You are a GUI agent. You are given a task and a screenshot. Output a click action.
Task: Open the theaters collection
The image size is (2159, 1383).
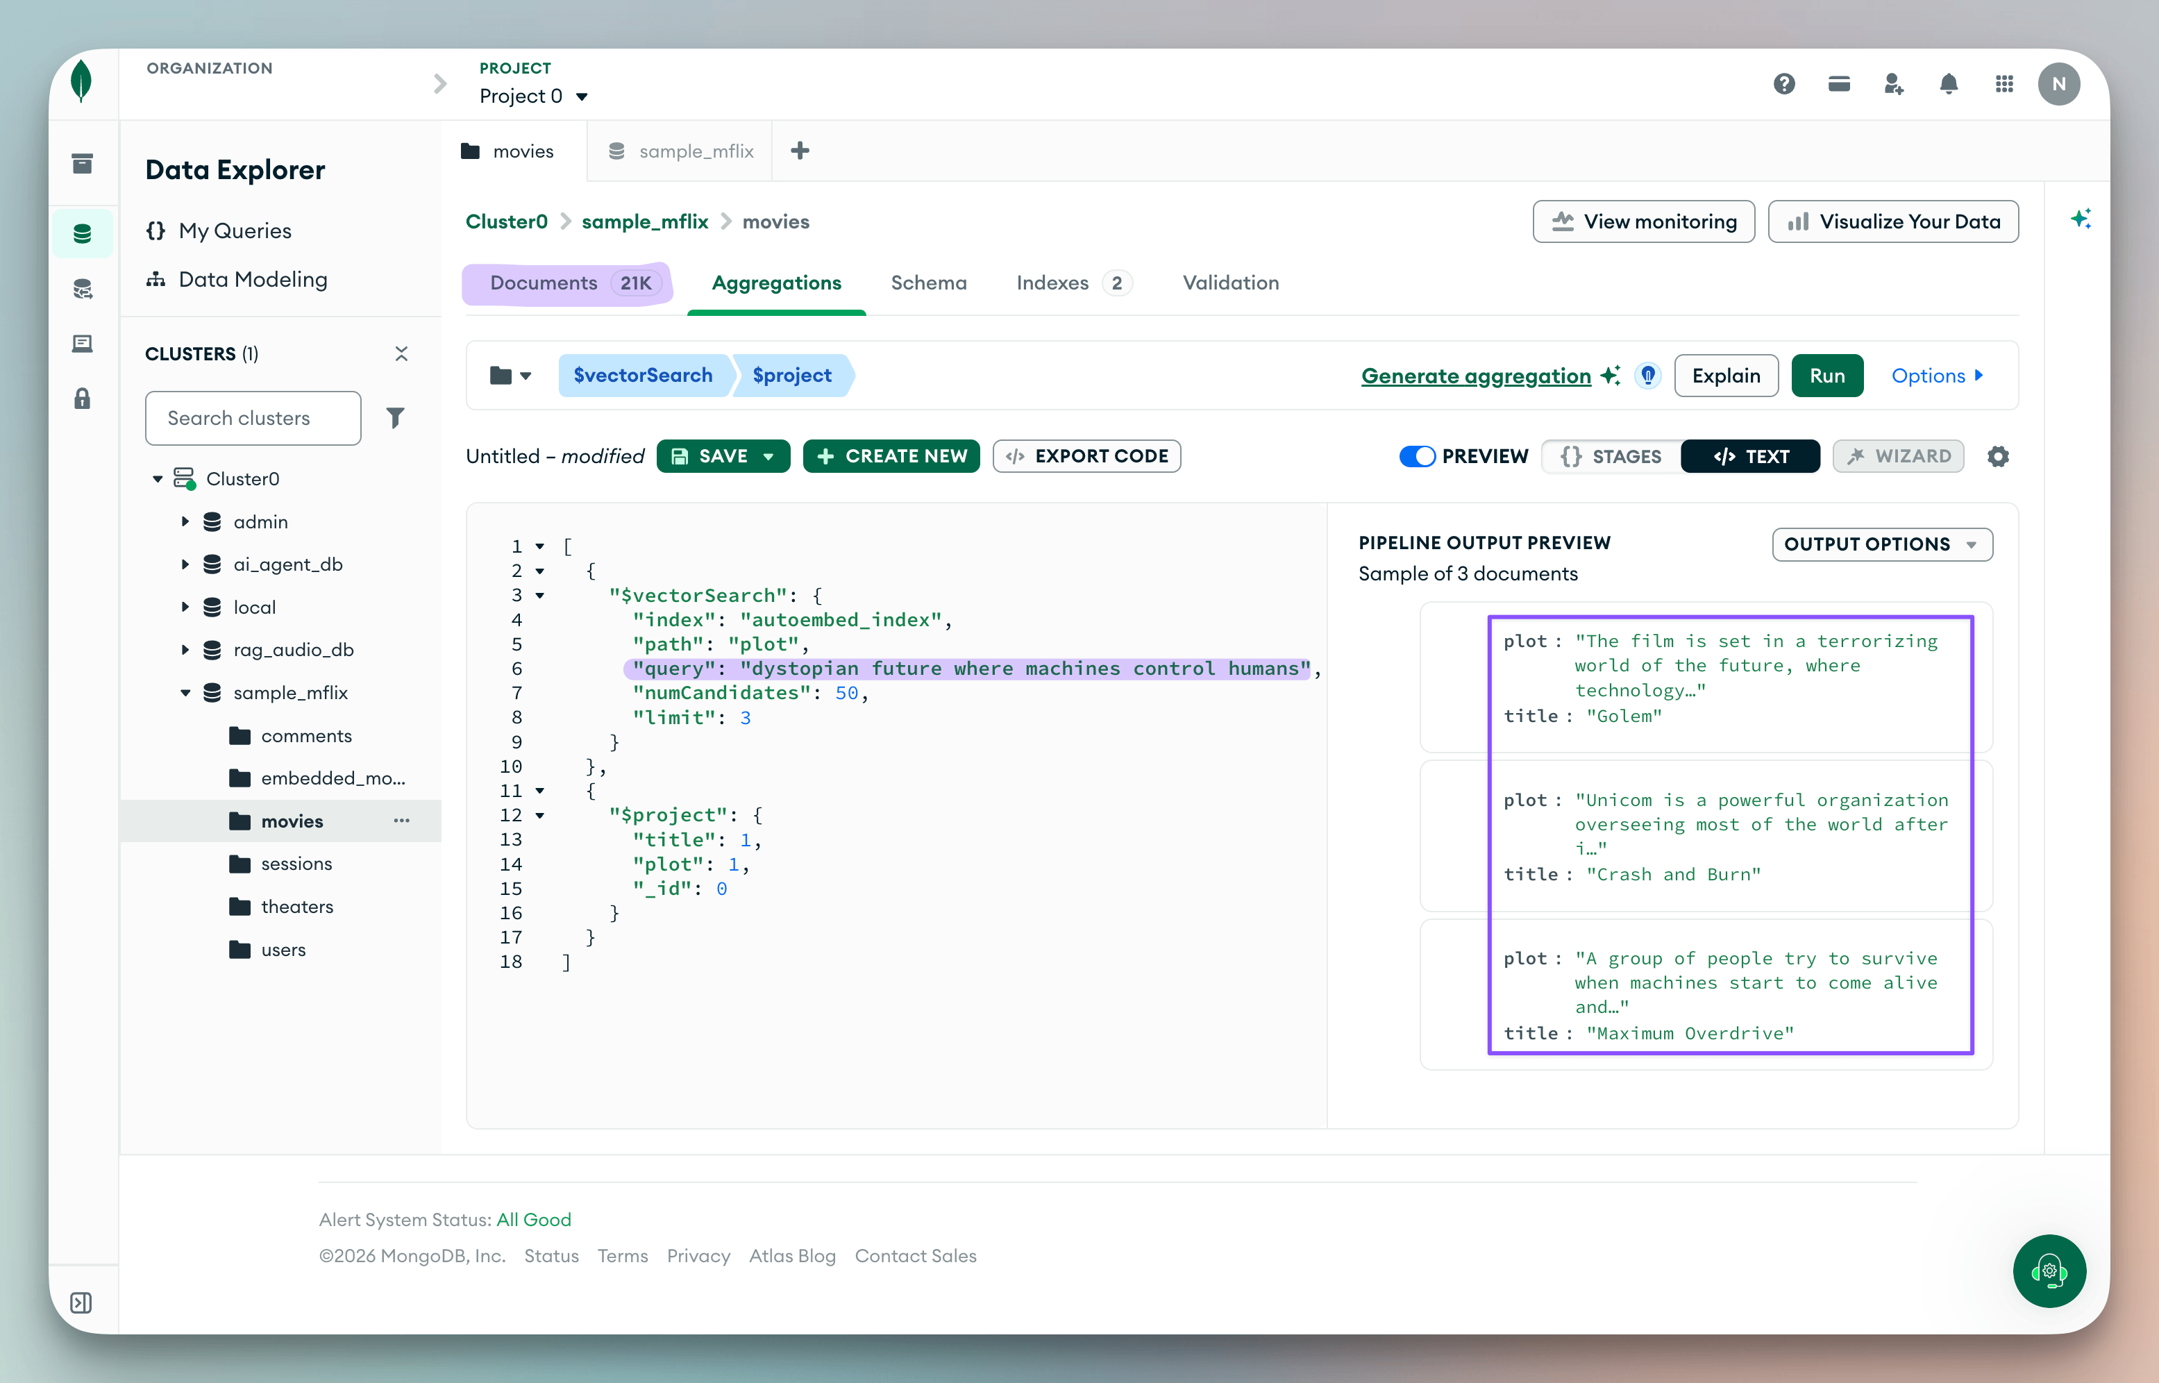click(296, 906)
